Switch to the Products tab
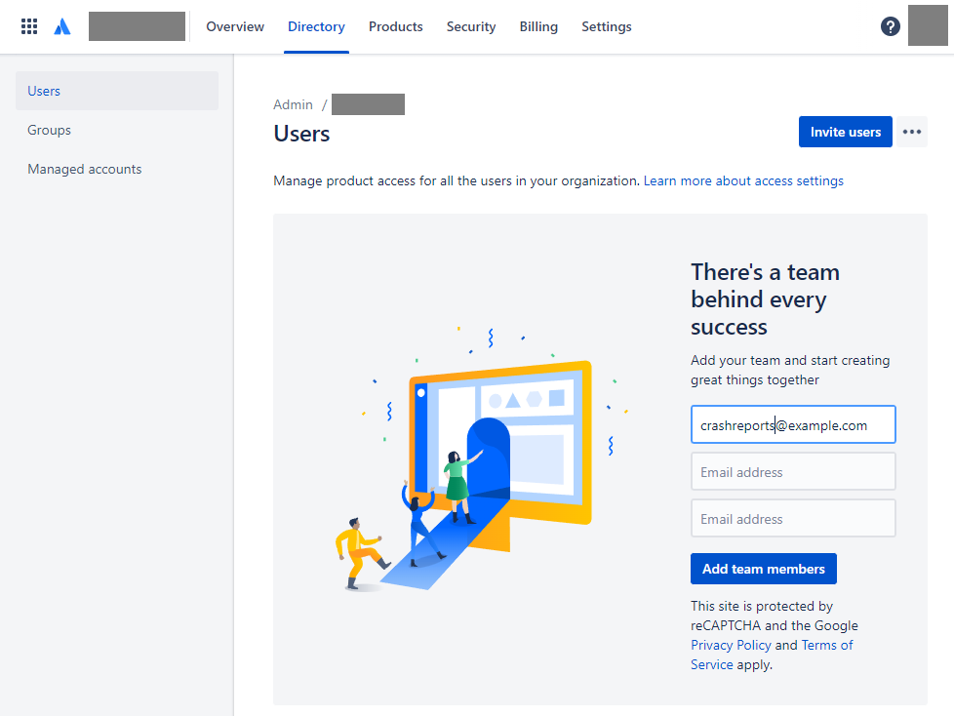The width and height of the screenshot is (954, 716). point(395,26)
